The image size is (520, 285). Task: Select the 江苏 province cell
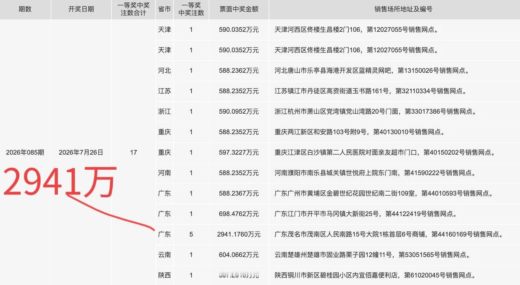point(165,91)
